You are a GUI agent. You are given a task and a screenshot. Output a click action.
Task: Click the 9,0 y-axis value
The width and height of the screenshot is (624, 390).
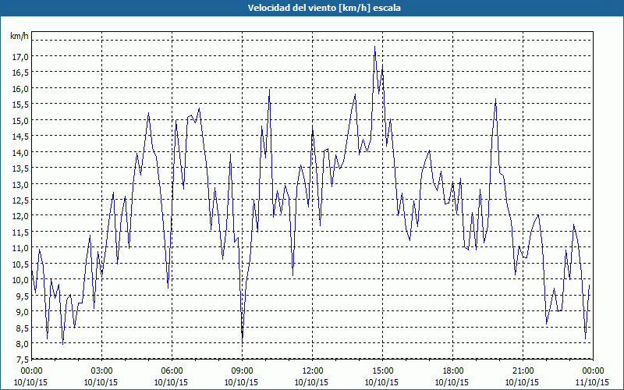22,311
